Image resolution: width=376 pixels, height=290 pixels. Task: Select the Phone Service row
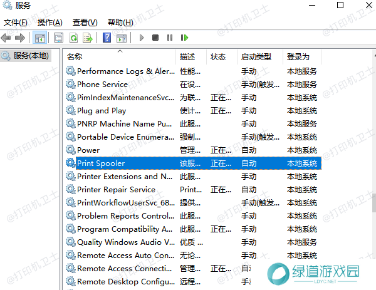[193, 84]
